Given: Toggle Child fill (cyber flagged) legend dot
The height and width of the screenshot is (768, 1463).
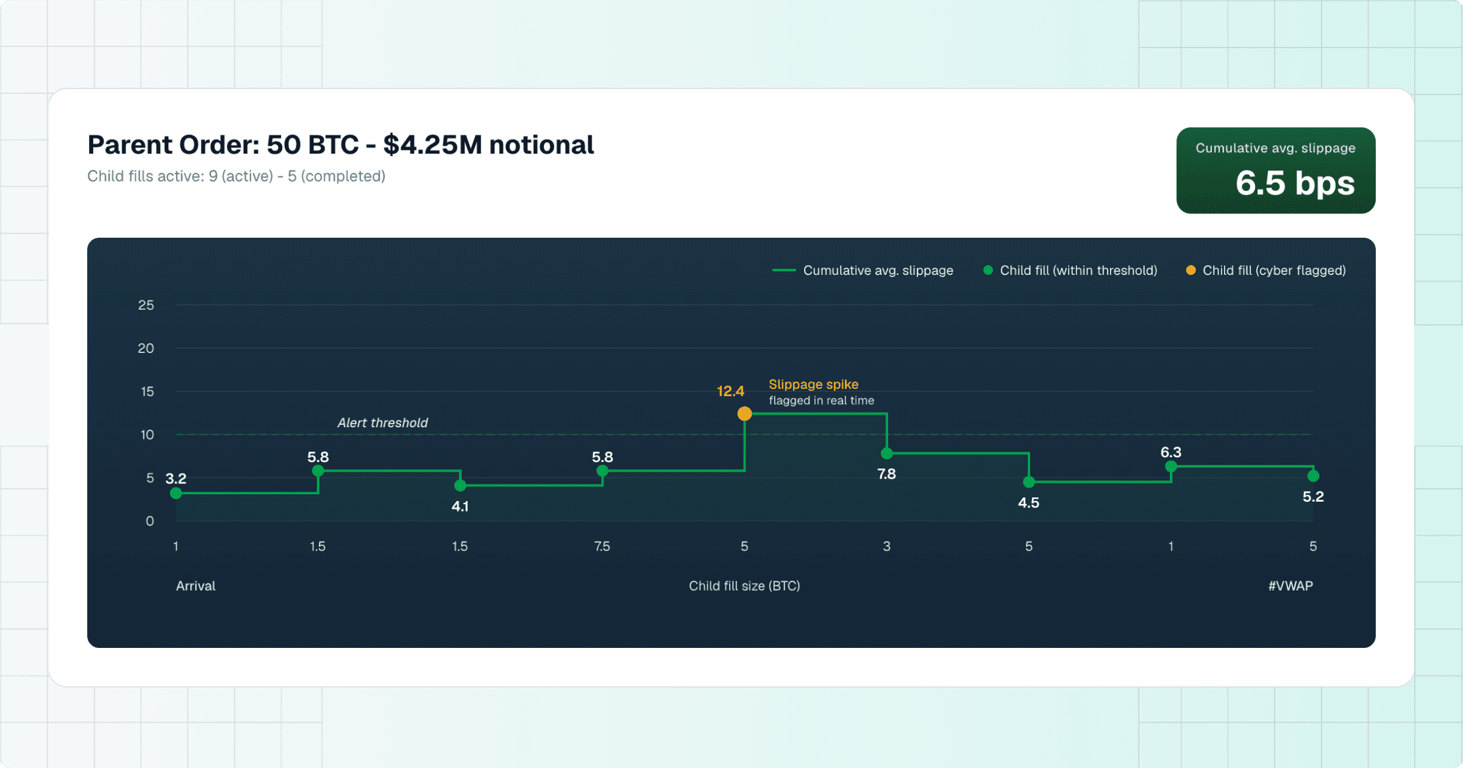Looking at the screenshot, I should point(1191,270).
